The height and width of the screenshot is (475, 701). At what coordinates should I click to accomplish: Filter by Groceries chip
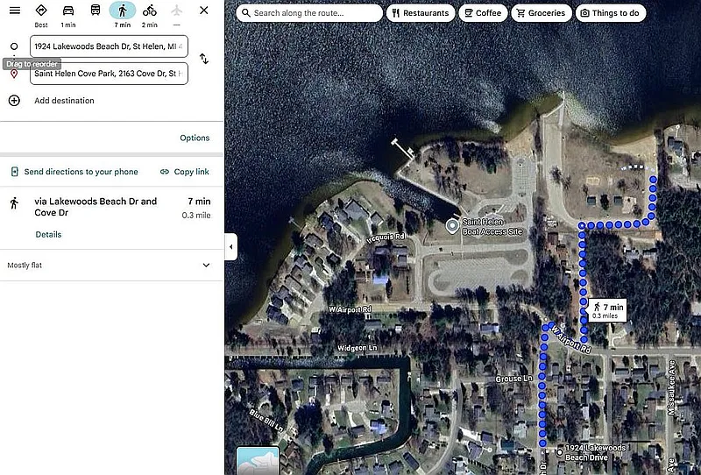(x=542, y=13)
